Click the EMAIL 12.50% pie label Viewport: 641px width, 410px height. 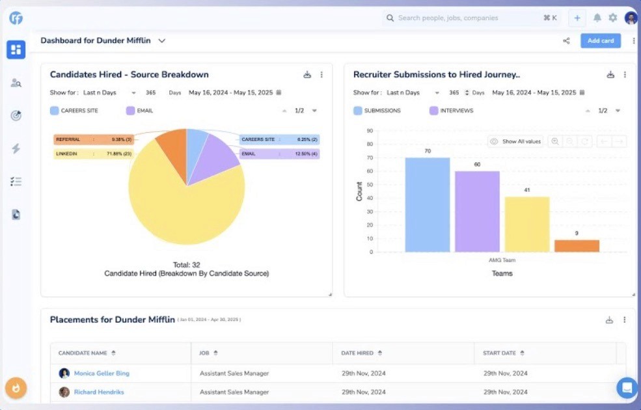(279, 154)
